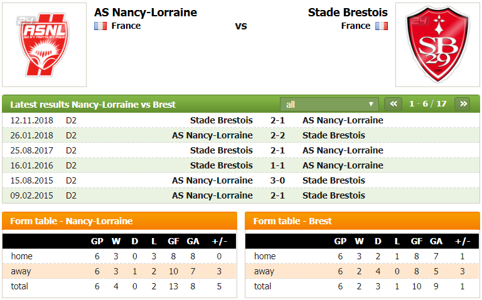Image resolution: width=482 pixels, height=300 pixels.
Task: Click the Stade Brestois club crest
Action: [x=437, y=44]
